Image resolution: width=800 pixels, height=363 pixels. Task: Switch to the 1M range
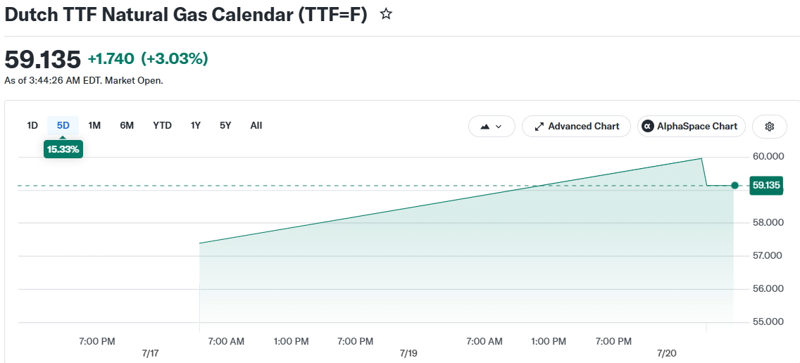[x=94, y=125]
